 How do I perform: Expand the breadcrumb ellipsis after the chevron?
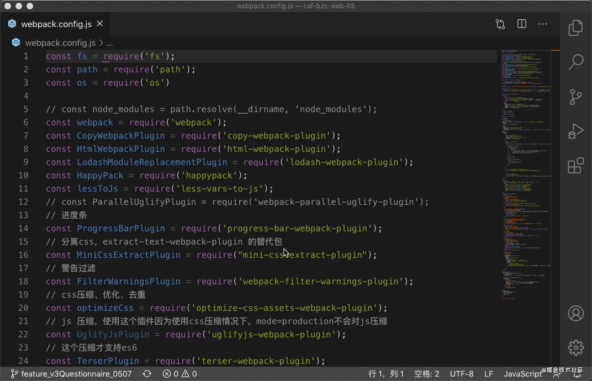click(x=109, y=43)
